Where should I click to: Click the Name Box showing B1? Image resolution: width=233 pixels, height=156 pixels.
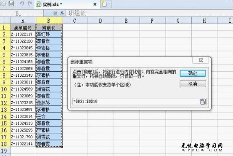point(20,13)
